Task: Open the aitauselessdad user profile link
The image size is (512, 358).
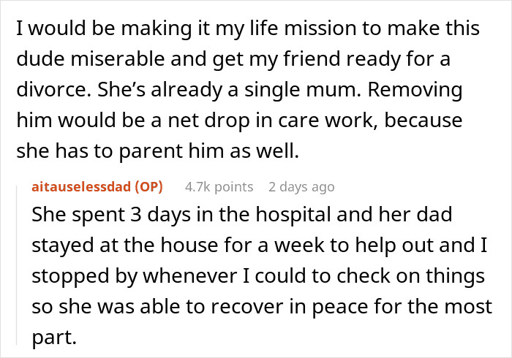Action: (80, 187)
